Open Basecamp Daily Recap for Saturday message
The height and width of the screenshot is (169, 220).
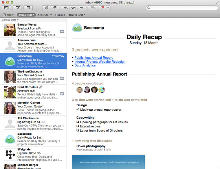33,139
